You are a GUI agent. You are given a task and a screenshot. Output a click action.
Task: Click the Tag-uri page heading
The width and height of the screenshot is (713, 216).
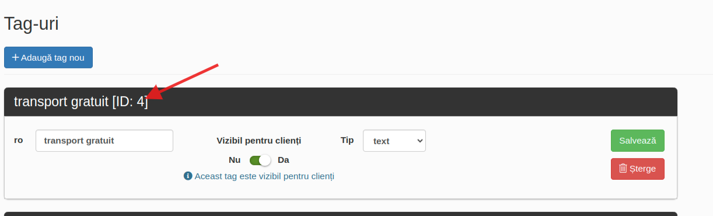point(32,24)
